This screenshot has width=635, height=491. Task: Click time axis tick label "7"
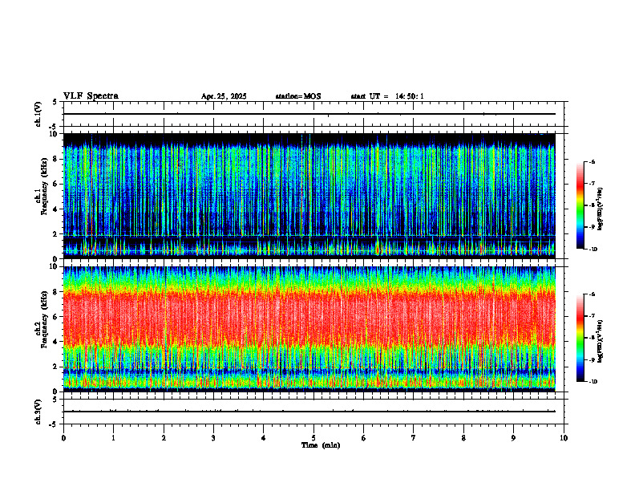coord(414,438)
